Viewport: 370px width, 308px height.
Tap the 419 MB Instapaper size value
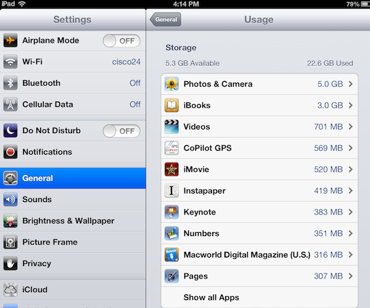[x=328, y=190]
